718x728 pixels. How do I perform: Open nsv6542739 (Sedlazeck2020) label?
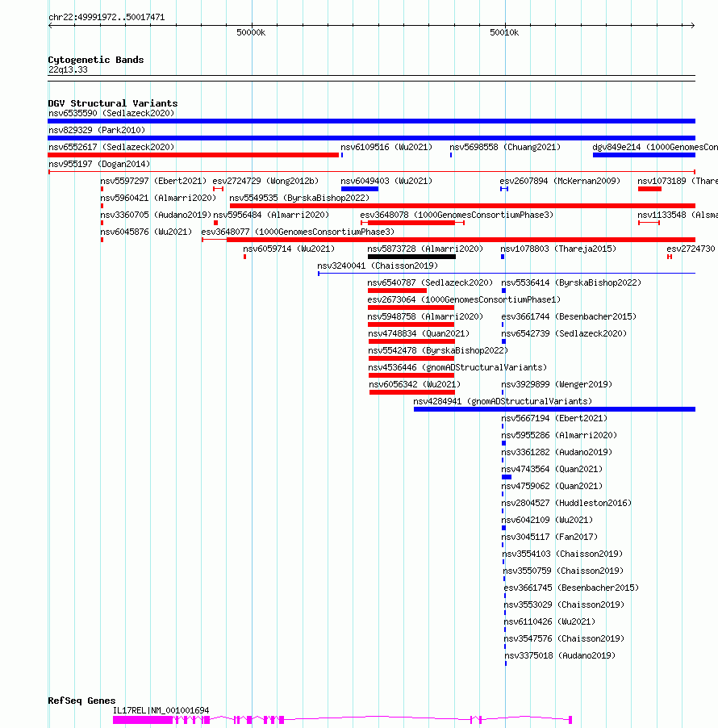[564, 334]
